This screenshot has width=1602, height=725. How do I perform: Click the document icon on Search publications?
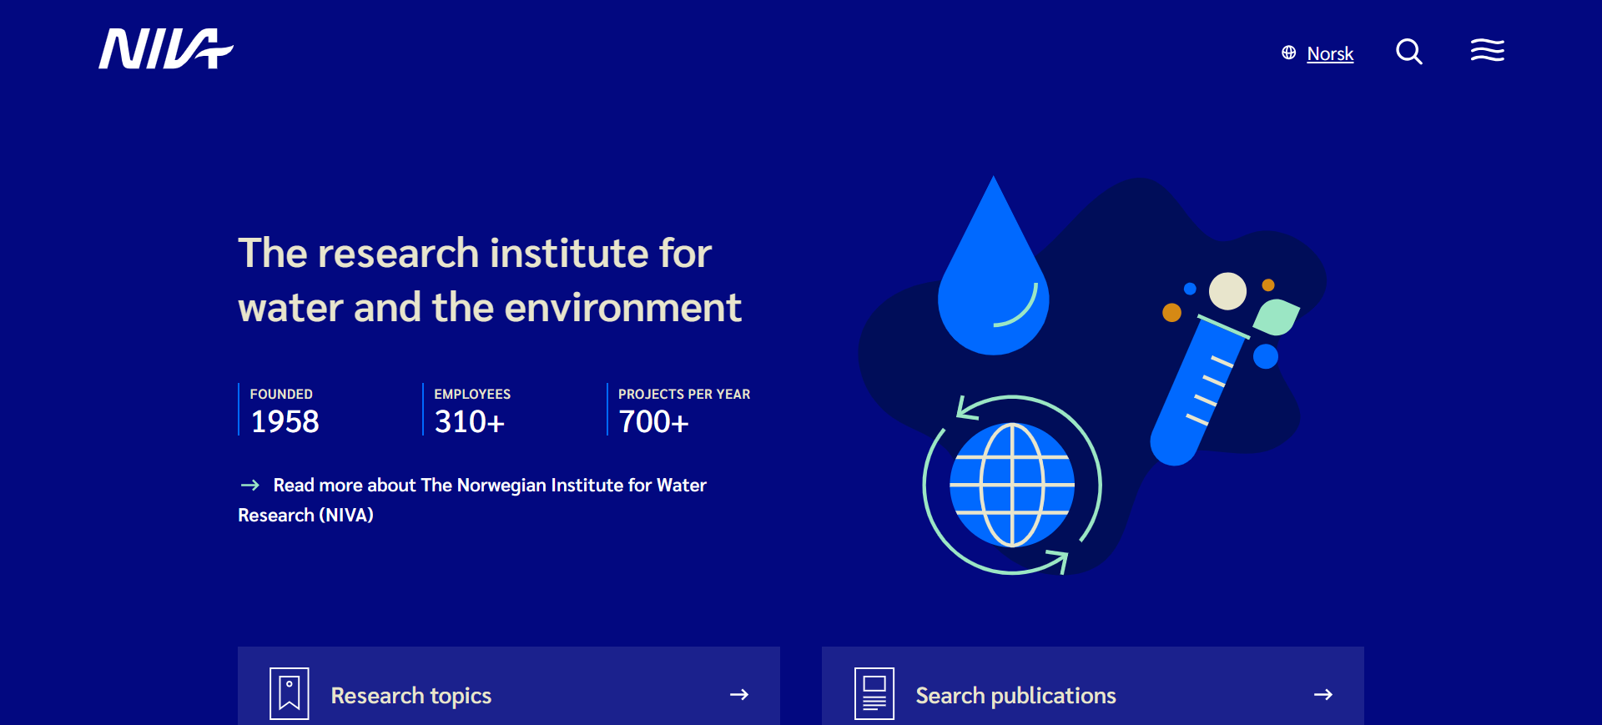click(874, 693)
